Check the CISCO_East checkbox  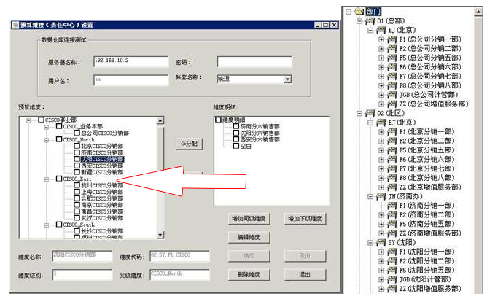[x=59, y=179]
